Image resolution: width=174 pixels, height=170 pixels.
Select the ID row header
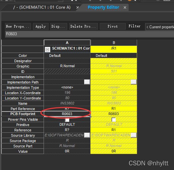(x=23, y=72)
